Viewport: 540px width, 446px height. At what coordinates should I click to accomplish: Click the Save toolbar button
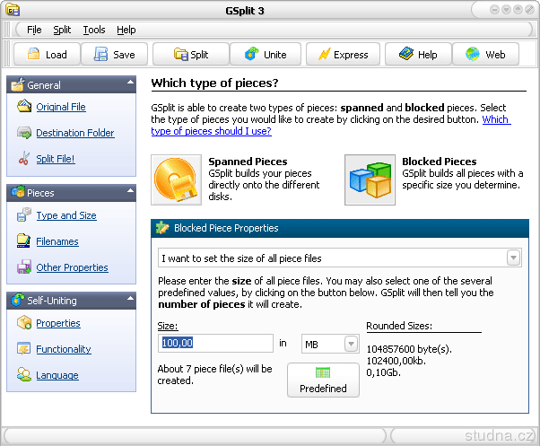pos(114,55)
